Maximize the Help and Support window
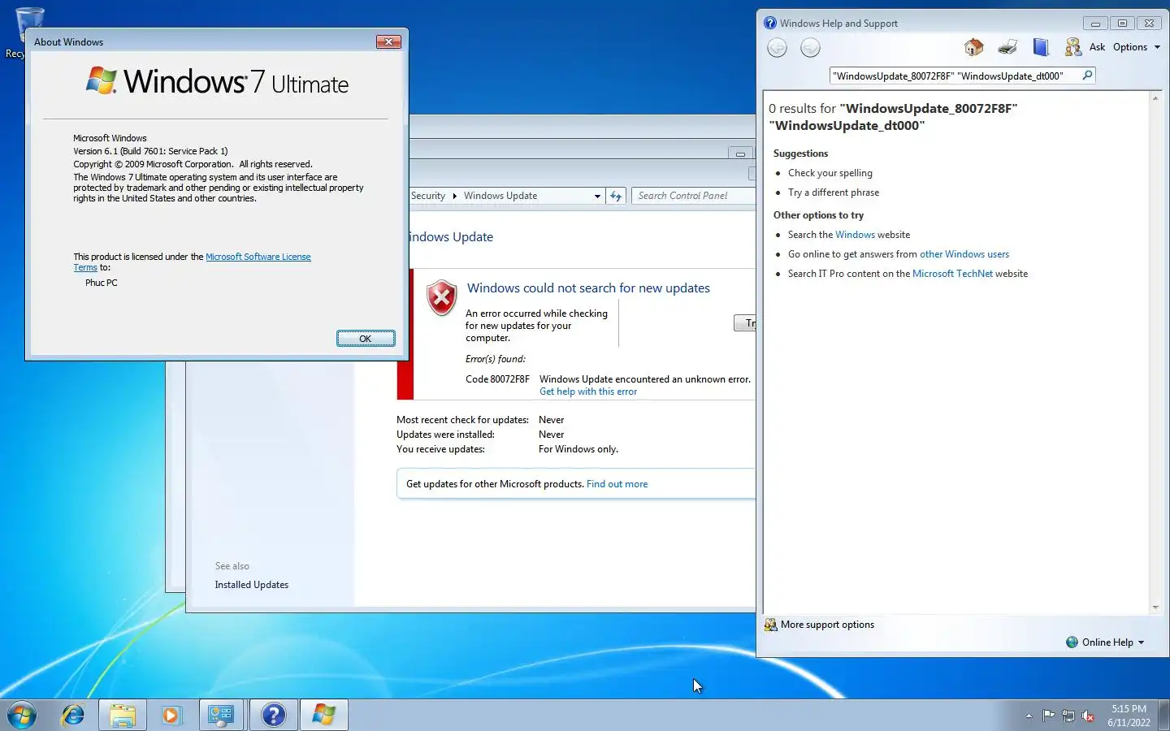 click(x=1122, y=24)
